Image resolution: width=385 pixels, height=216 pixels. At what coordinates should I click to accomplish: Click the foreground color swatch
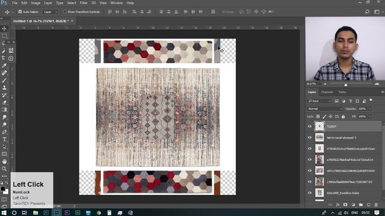coord(2,188)
